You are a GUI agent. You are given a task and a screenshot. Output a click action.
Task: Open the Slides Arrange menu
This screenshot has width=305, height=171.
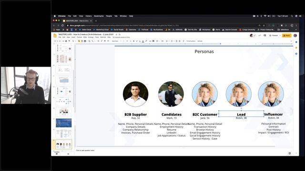(91, 37)
